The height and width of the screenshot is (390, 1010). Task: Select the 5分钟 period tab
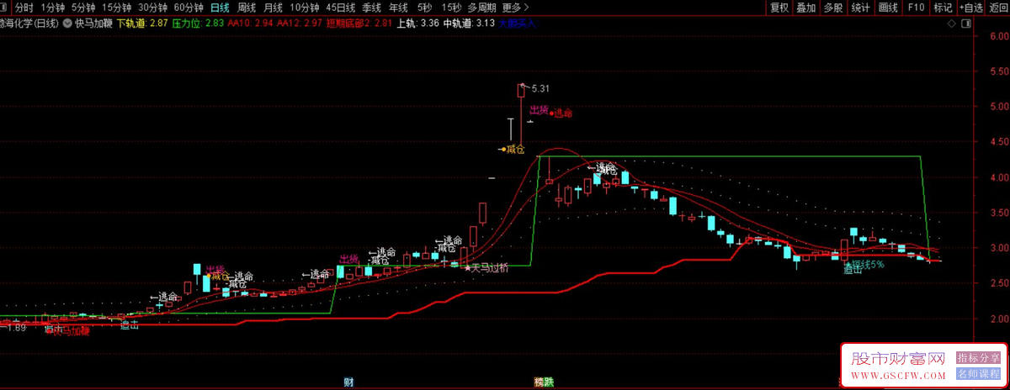pos(83,8)
